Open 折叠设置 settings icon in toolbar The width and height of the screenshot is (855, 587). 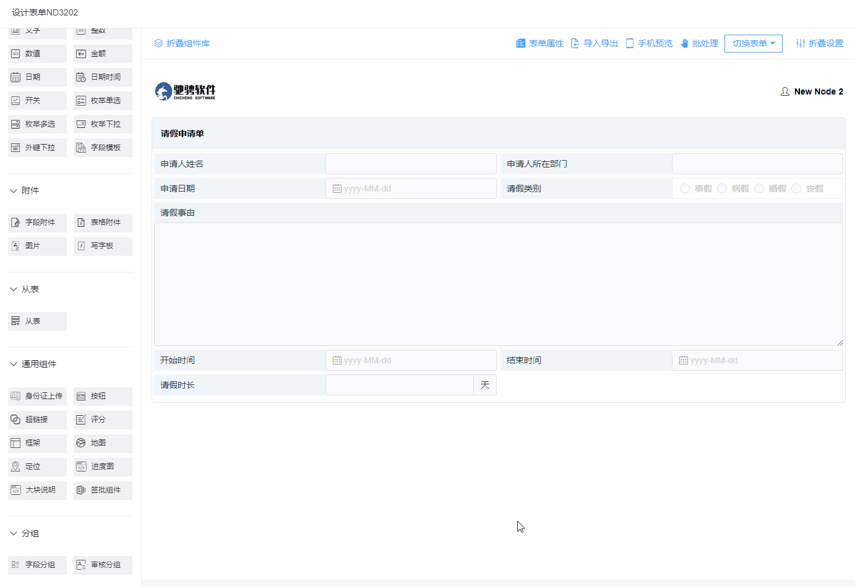click(801, 43)
